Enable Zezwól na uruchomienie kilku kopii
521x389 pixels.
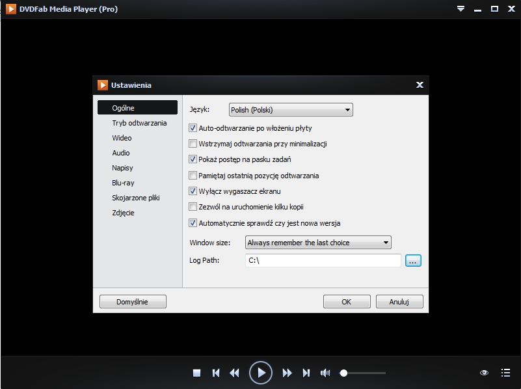click(193, 207)
